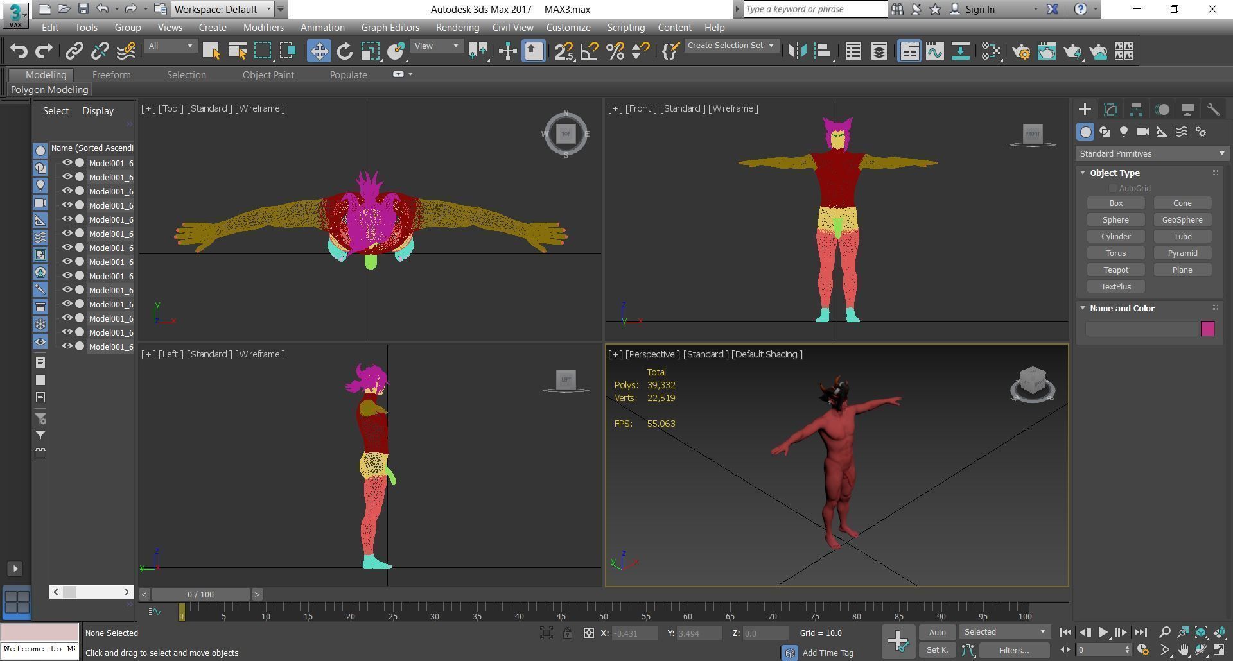Click the GeoSphere primitive button

(x=1182, y=219)
